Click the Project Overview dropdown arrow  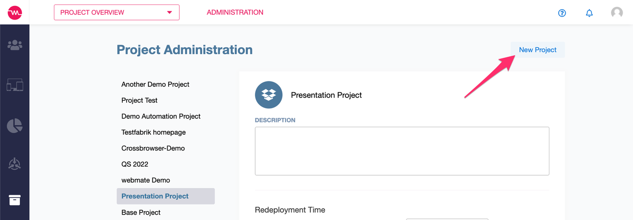tap(170, 12)
